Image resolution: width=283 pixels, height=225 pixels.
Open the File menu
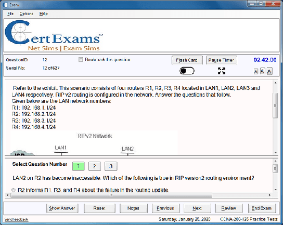click(x=10, y=14)
